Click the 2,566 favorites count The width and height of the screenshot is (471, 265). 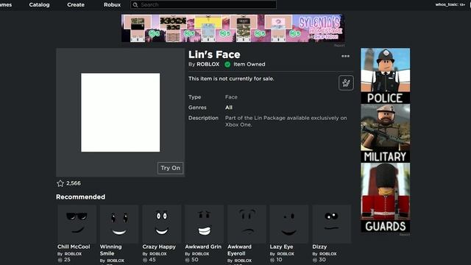click(x=74, y=183)
